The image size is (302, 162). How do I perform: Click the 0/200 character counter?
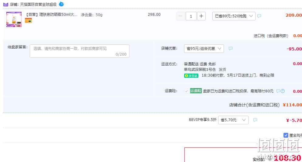point(121,54)
